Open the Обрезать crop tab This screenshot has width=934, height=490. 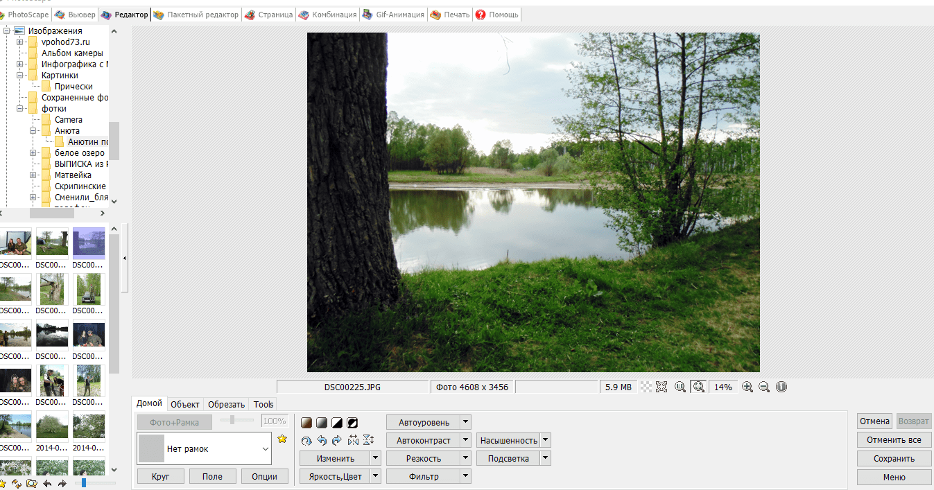(227, 404)
